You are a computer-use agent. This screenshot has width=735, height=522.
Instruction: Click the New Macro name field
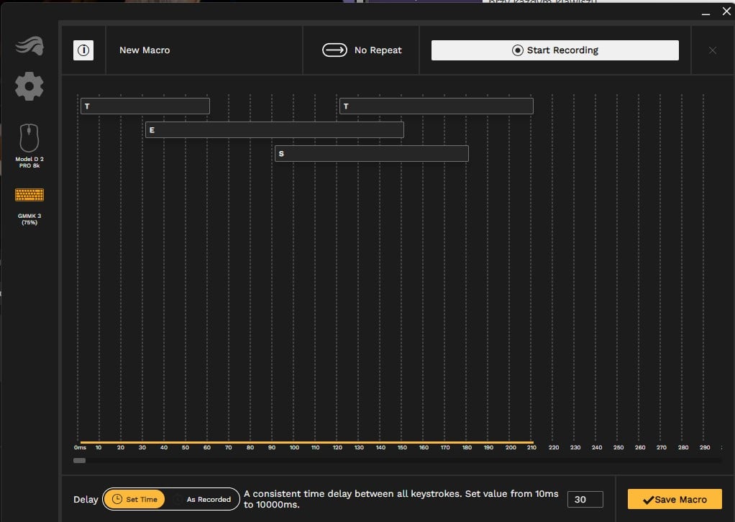point(145,50)
